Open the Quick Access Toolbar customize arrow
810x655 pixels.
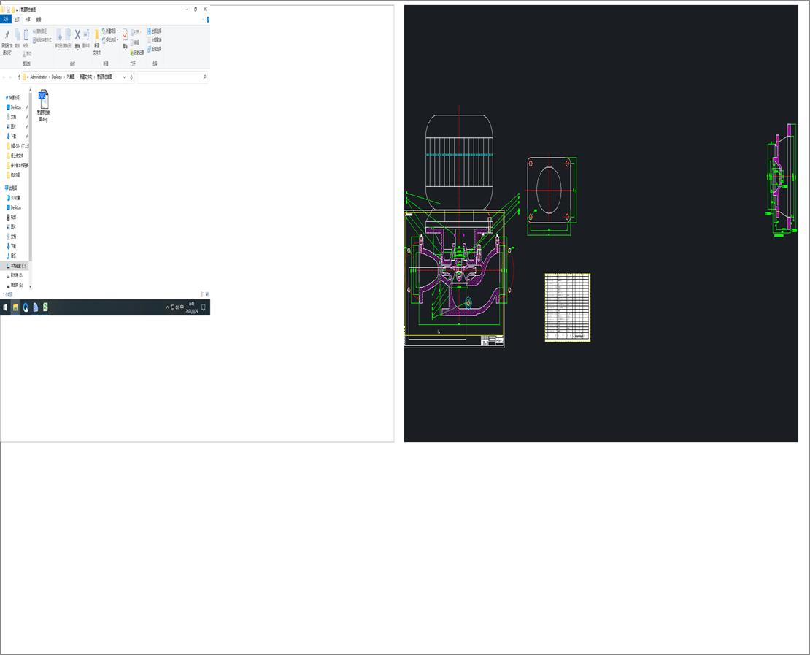click(x=17, y=9)
